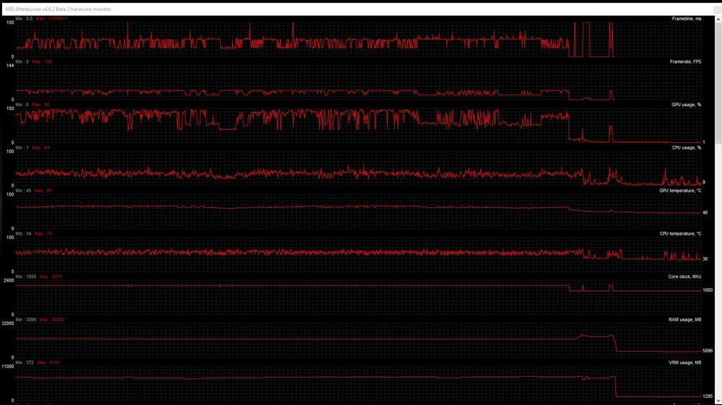
Task: Click the 'VRM usage, MB' graph label
Action: 684,362
